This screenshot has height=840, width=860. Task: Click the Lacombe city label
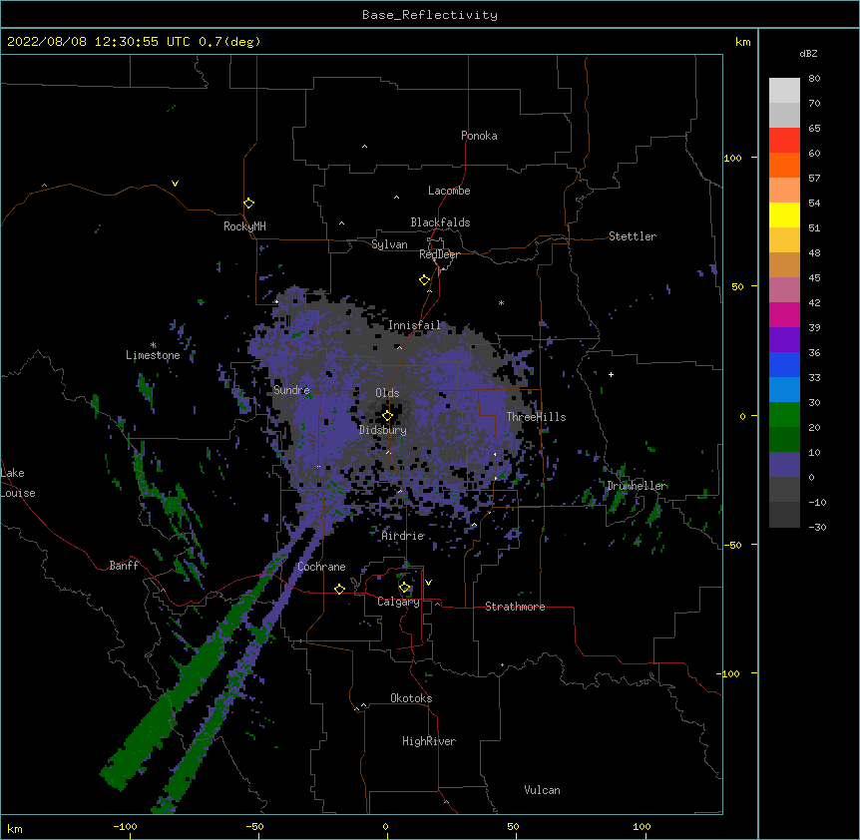coord(449,191)
